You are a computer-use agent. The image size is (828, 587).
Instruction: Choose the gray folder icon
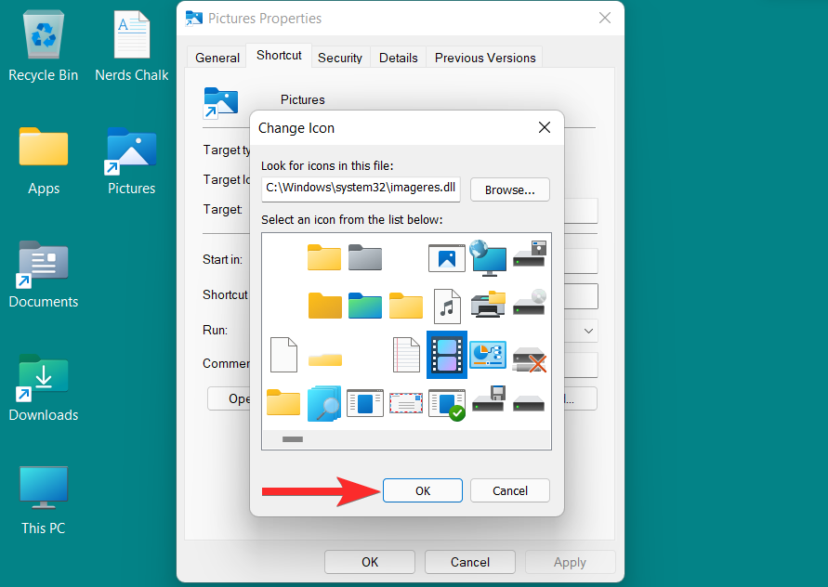pyautogui.click(x=365, y=257)
